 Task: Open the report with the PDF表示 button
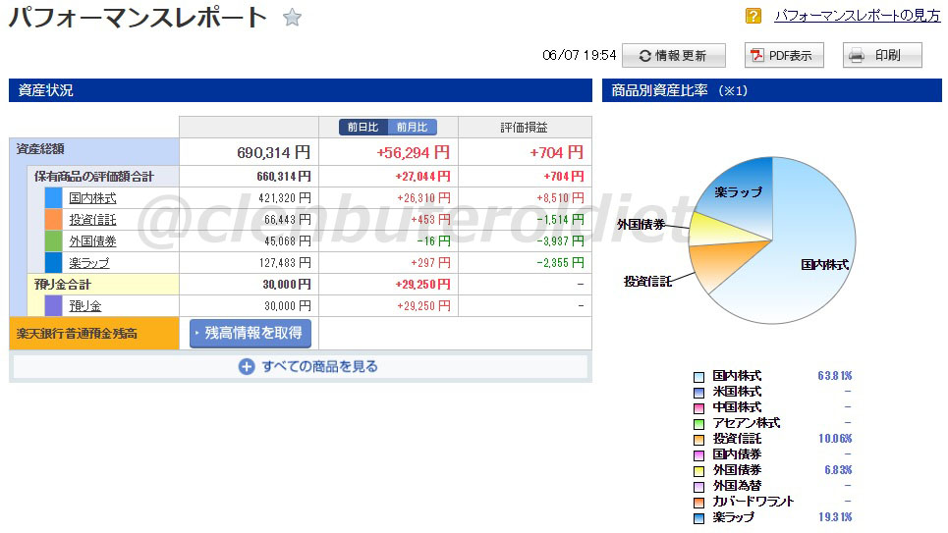pyautogui.click(x=784, y=56)
